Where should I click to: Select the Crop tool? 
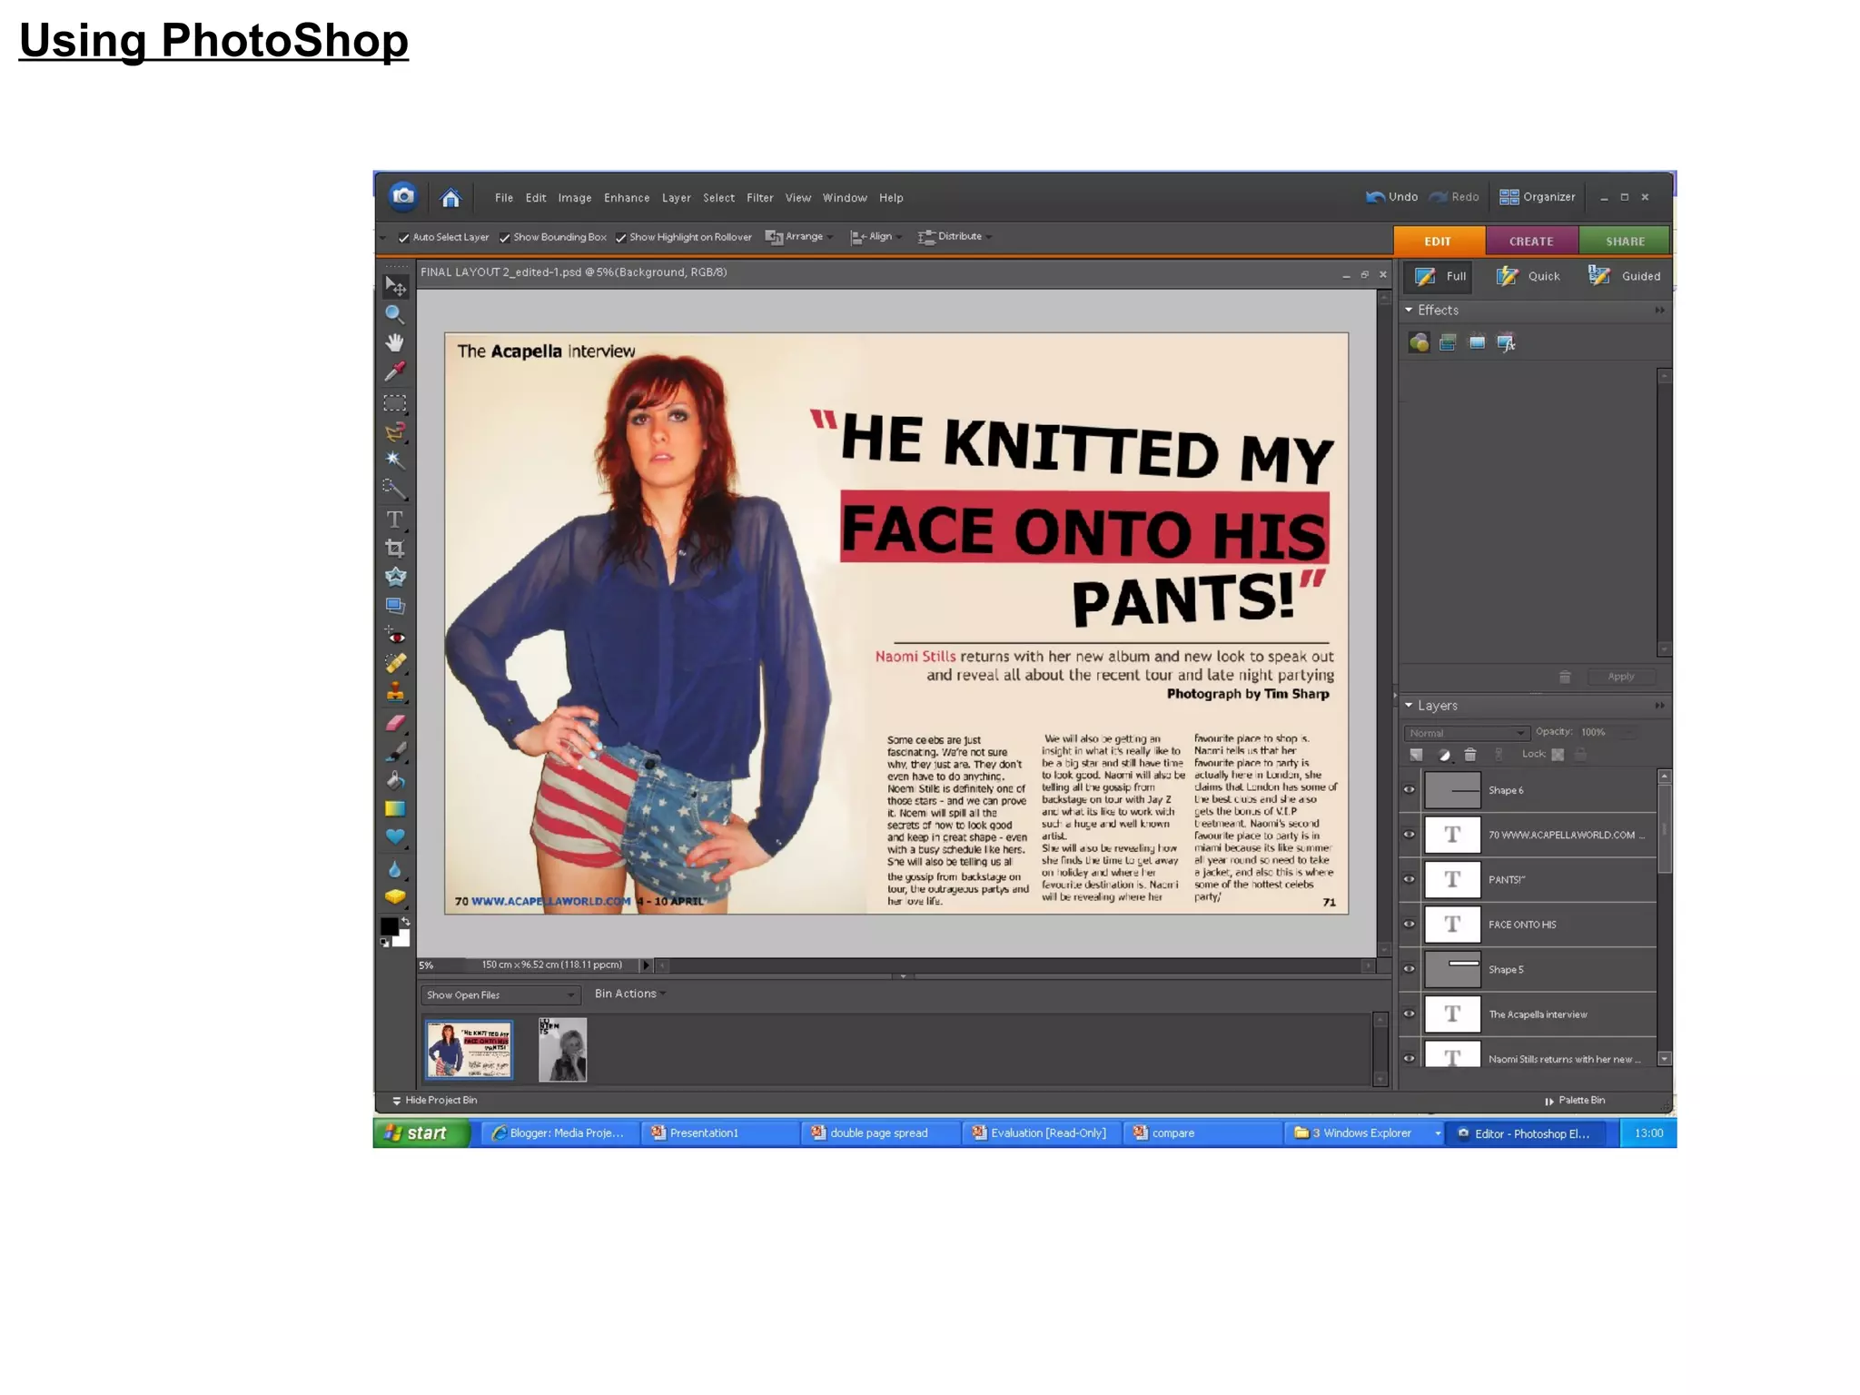394,549
